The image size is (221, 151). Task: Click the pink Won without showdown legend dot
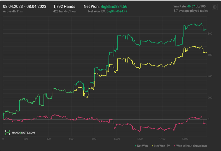175,146
